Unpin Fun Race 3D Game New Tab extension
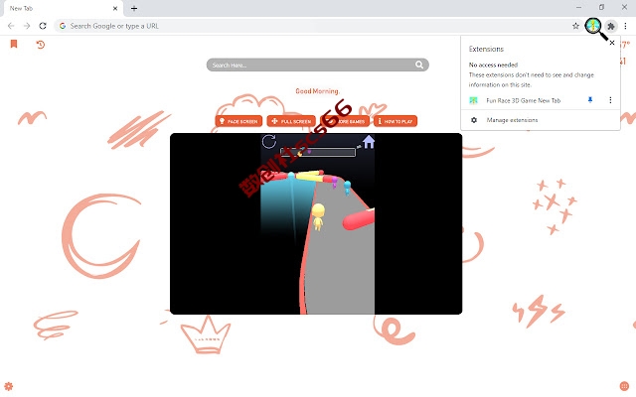 (x=590, y=100)
